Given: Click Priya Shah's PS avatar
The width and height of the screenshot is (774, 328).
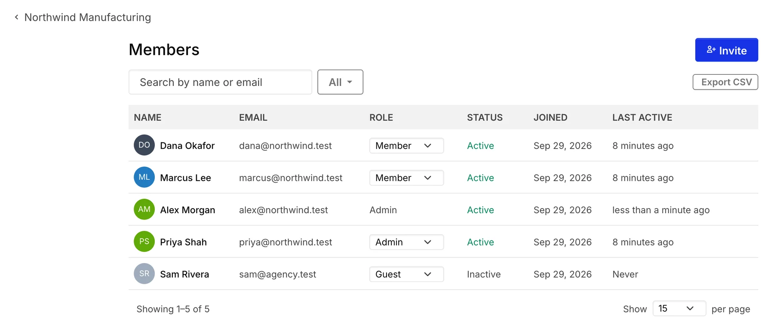Looking at the screenshot, I should pyautogui.click(x=144, y=242).
